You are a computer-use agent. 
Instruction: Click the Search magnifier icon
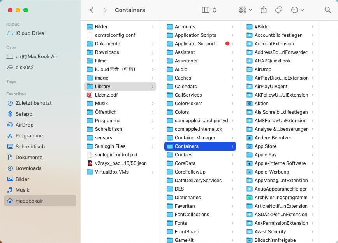pos(327,10)
